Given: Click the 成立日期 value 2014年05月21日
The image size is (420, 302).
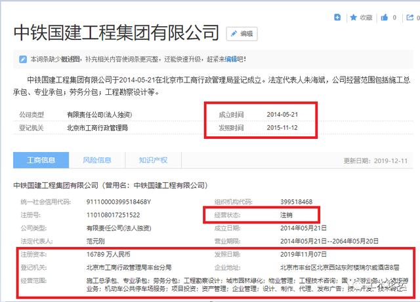Looking at the screenshot, I should [303, 228].
